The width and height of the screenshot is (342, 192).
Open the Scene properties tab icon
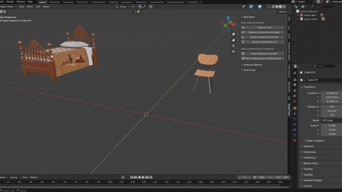tap(295, 96)
